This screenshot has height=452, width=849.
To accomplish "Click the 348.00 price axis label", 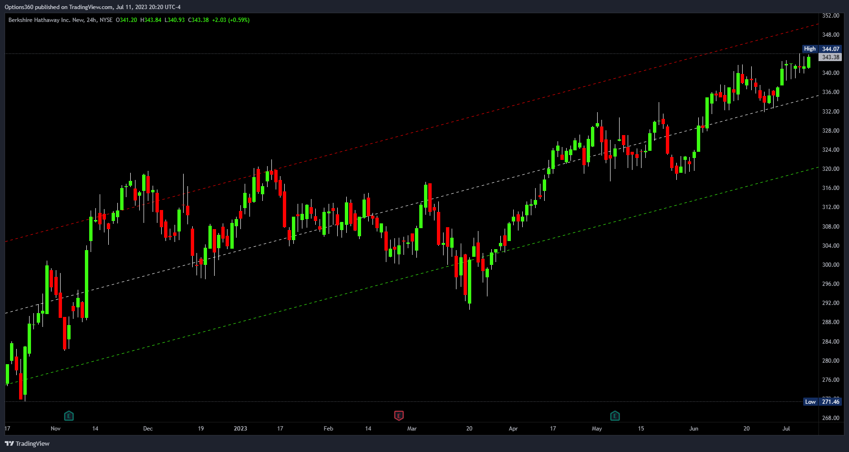I will [x=830, y=35].
